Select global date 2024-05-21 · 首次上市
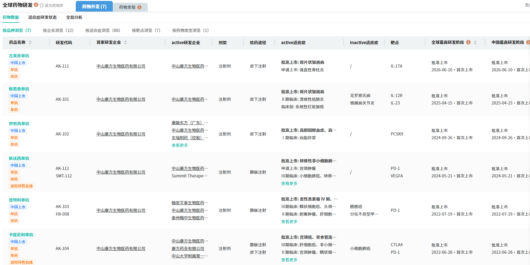 [452, 176]
